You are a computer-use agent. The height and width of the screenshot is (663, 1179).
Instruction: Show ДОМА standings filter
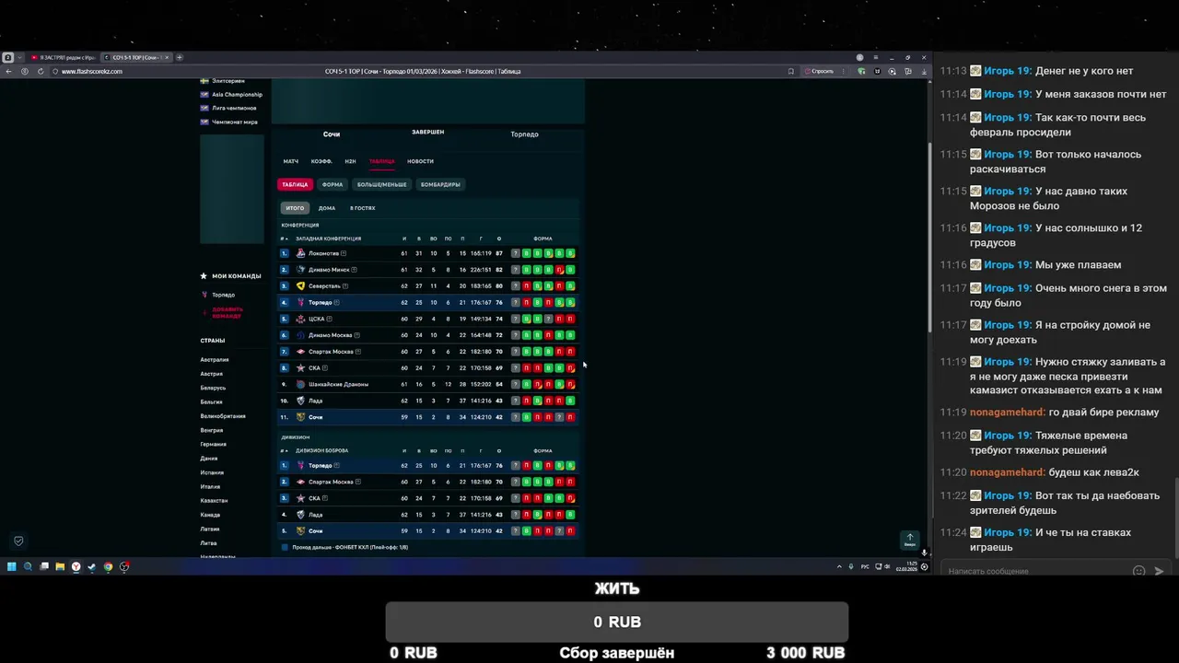(x=327, y=208)
